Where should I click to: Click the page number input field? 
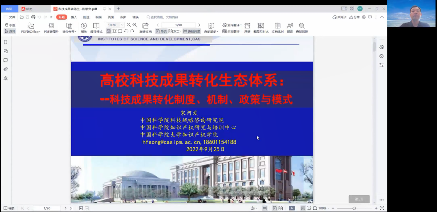[178, 24]
